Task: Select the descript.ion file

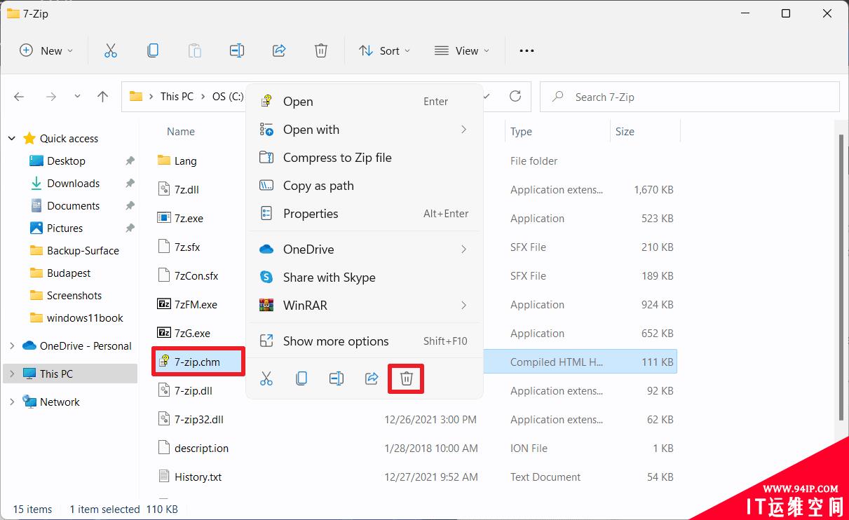Action: click(x=201, y=449)
